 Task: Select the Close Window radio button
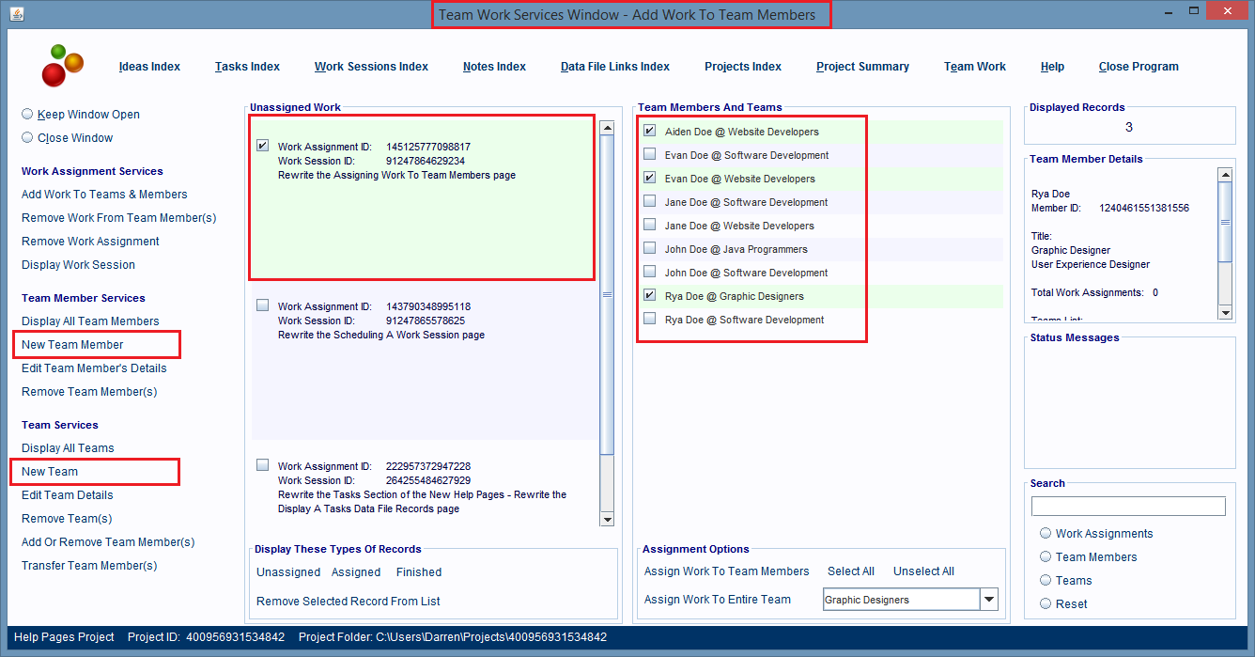29,137
